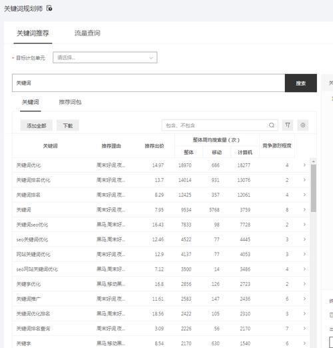Expand row arrow for 关键词排名查询
This screenshot has height=348, width=333.
(x=304, y=329)
